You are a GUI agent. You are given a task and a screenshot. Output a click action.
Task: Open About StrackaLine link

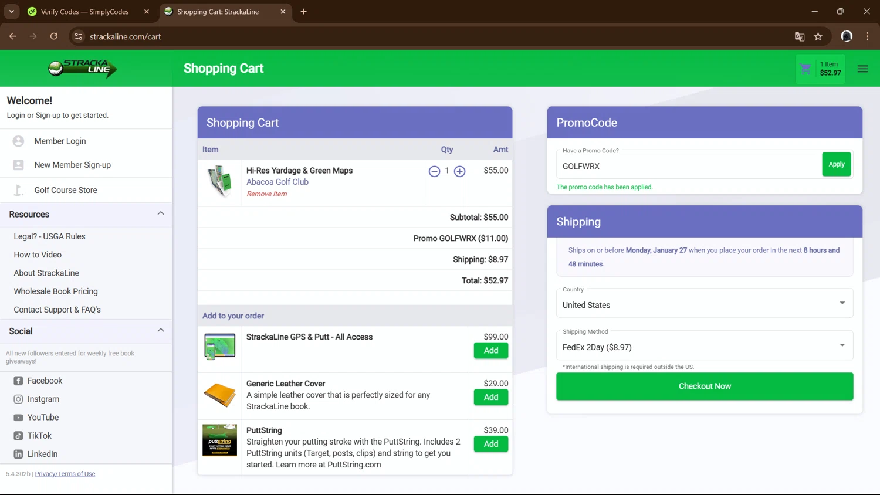coord(46,273)
